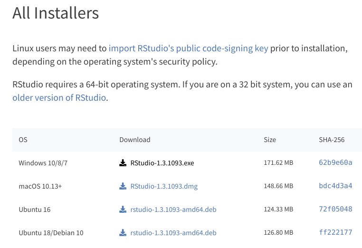Open the 72f05048 SHA-256 checksum
This screenshot has height=248, width=362.
(335, 209)
